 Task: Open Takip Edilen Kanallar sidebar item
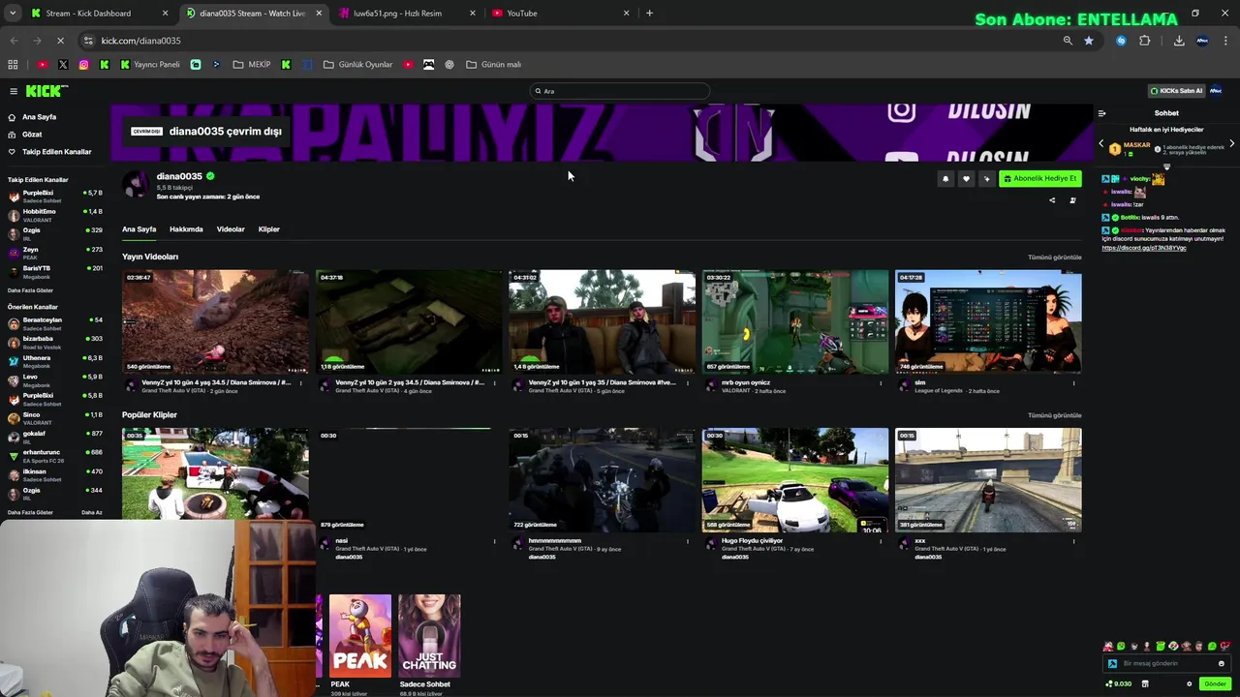[56, 152]
